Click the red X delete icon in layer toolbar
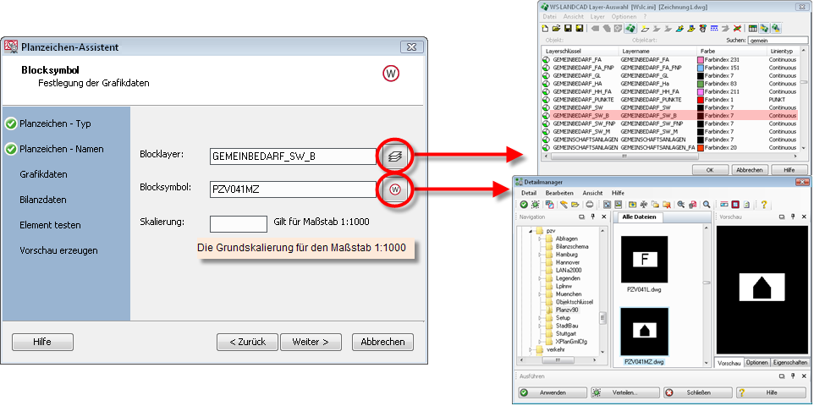 pos(737,28)
